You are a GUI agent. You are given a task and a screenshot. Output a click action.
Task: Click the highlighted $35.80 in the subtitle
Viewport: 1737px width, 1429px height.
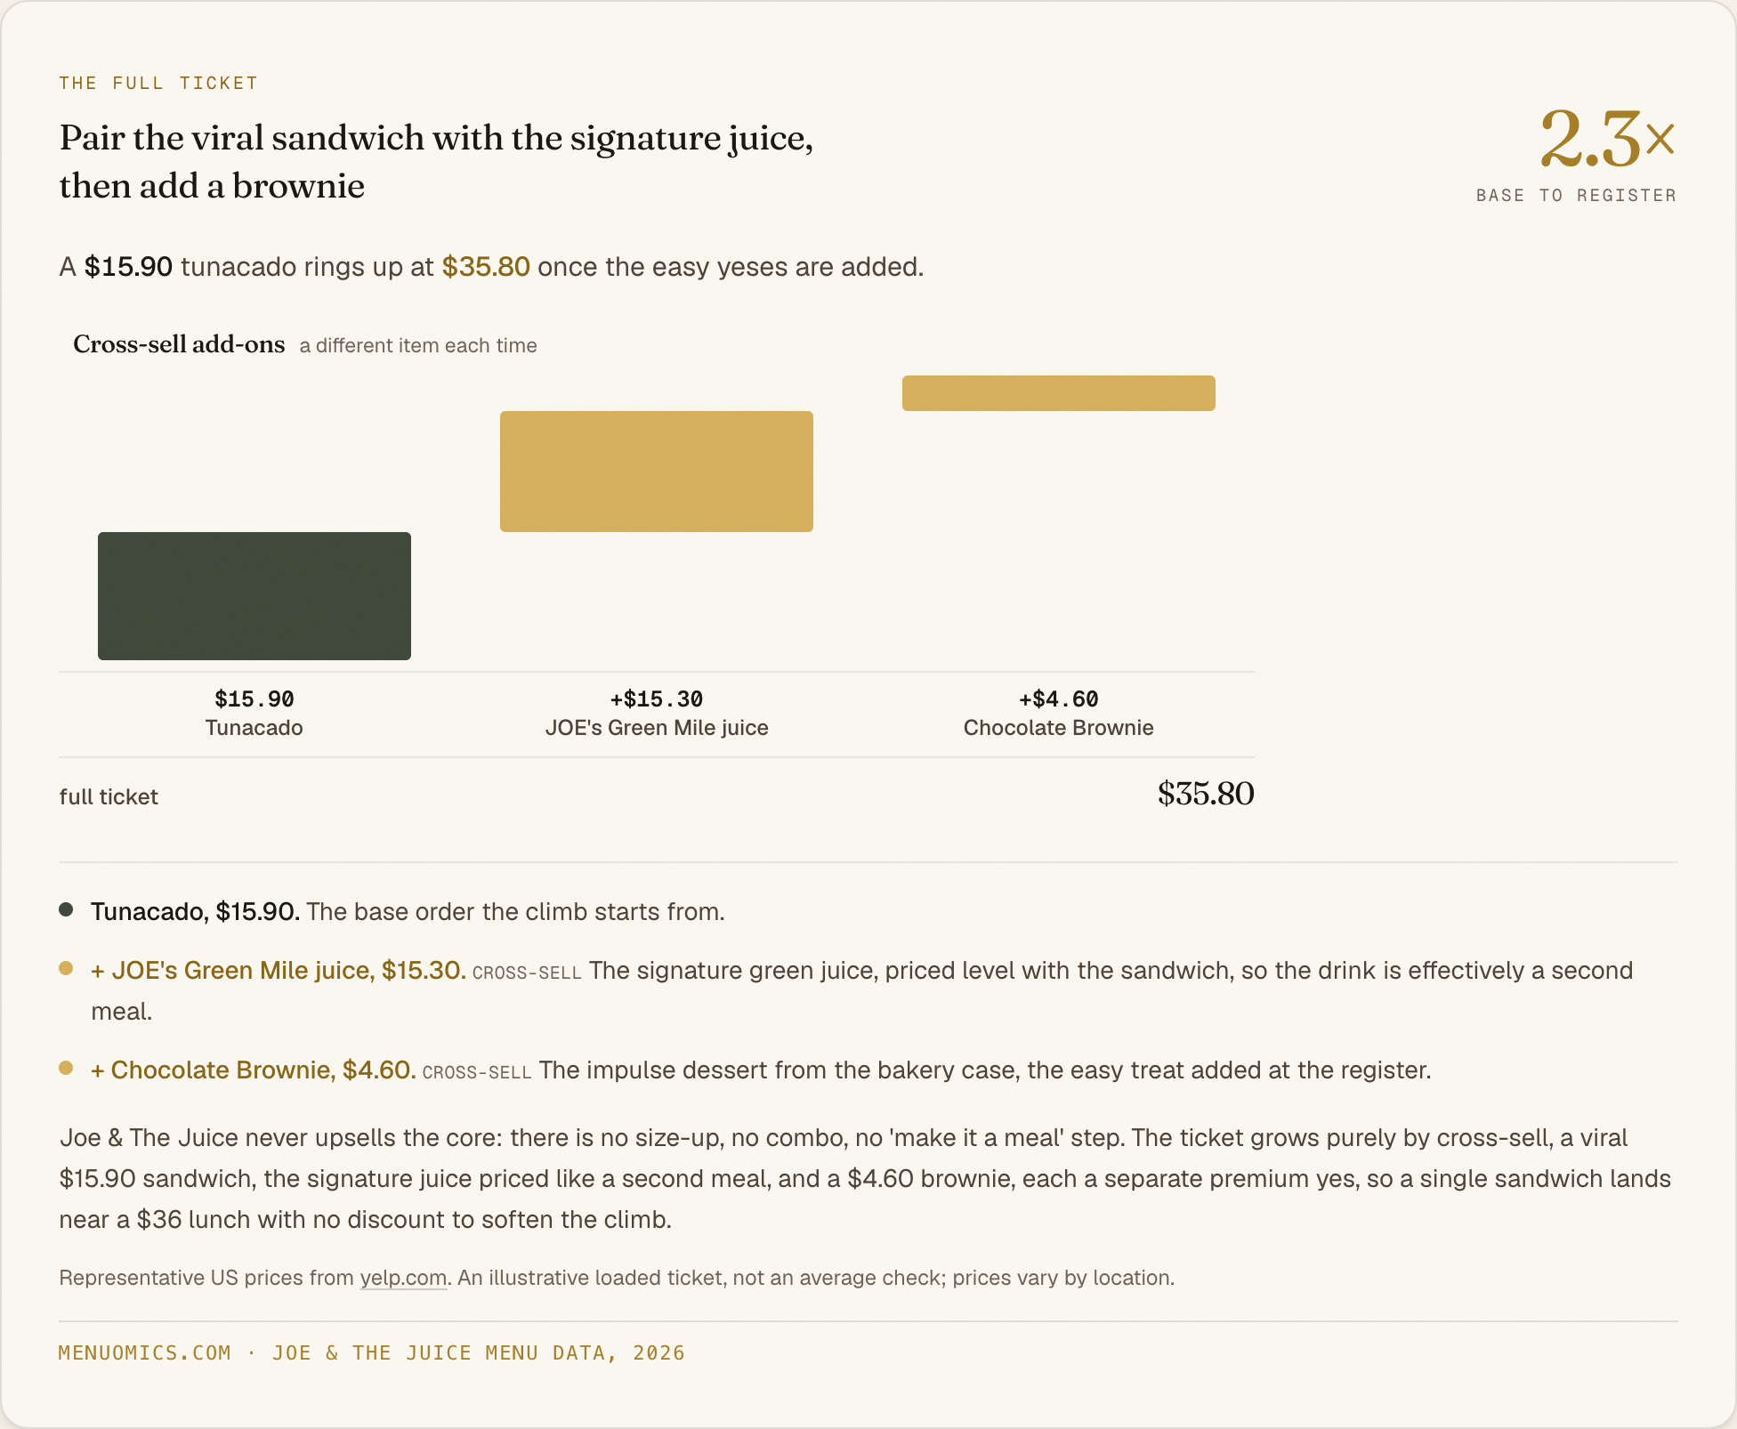tap(486, 267)
